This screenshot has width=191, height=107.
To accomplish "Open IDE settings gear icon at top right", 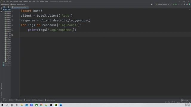I will (x=187, y=4).
